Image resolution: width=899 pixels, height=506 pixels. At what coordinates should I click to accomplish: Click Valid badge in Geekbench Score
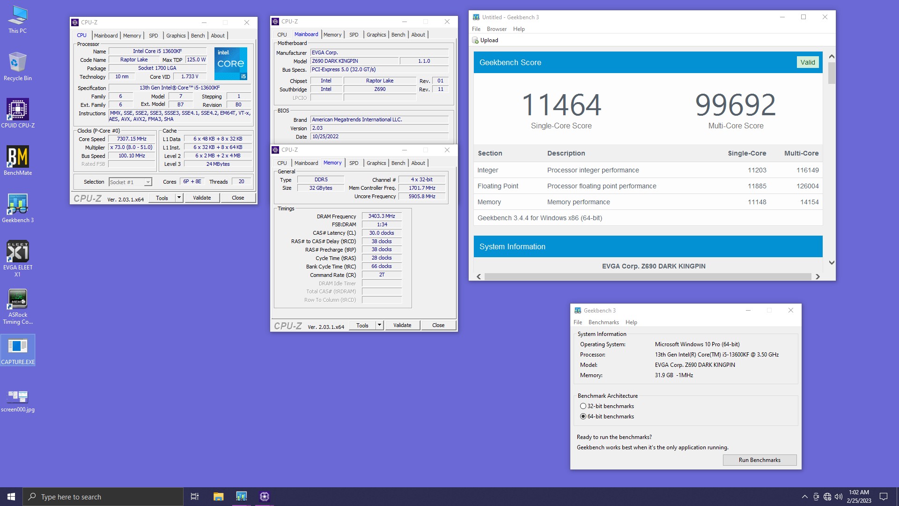click(x=808, y=62)
